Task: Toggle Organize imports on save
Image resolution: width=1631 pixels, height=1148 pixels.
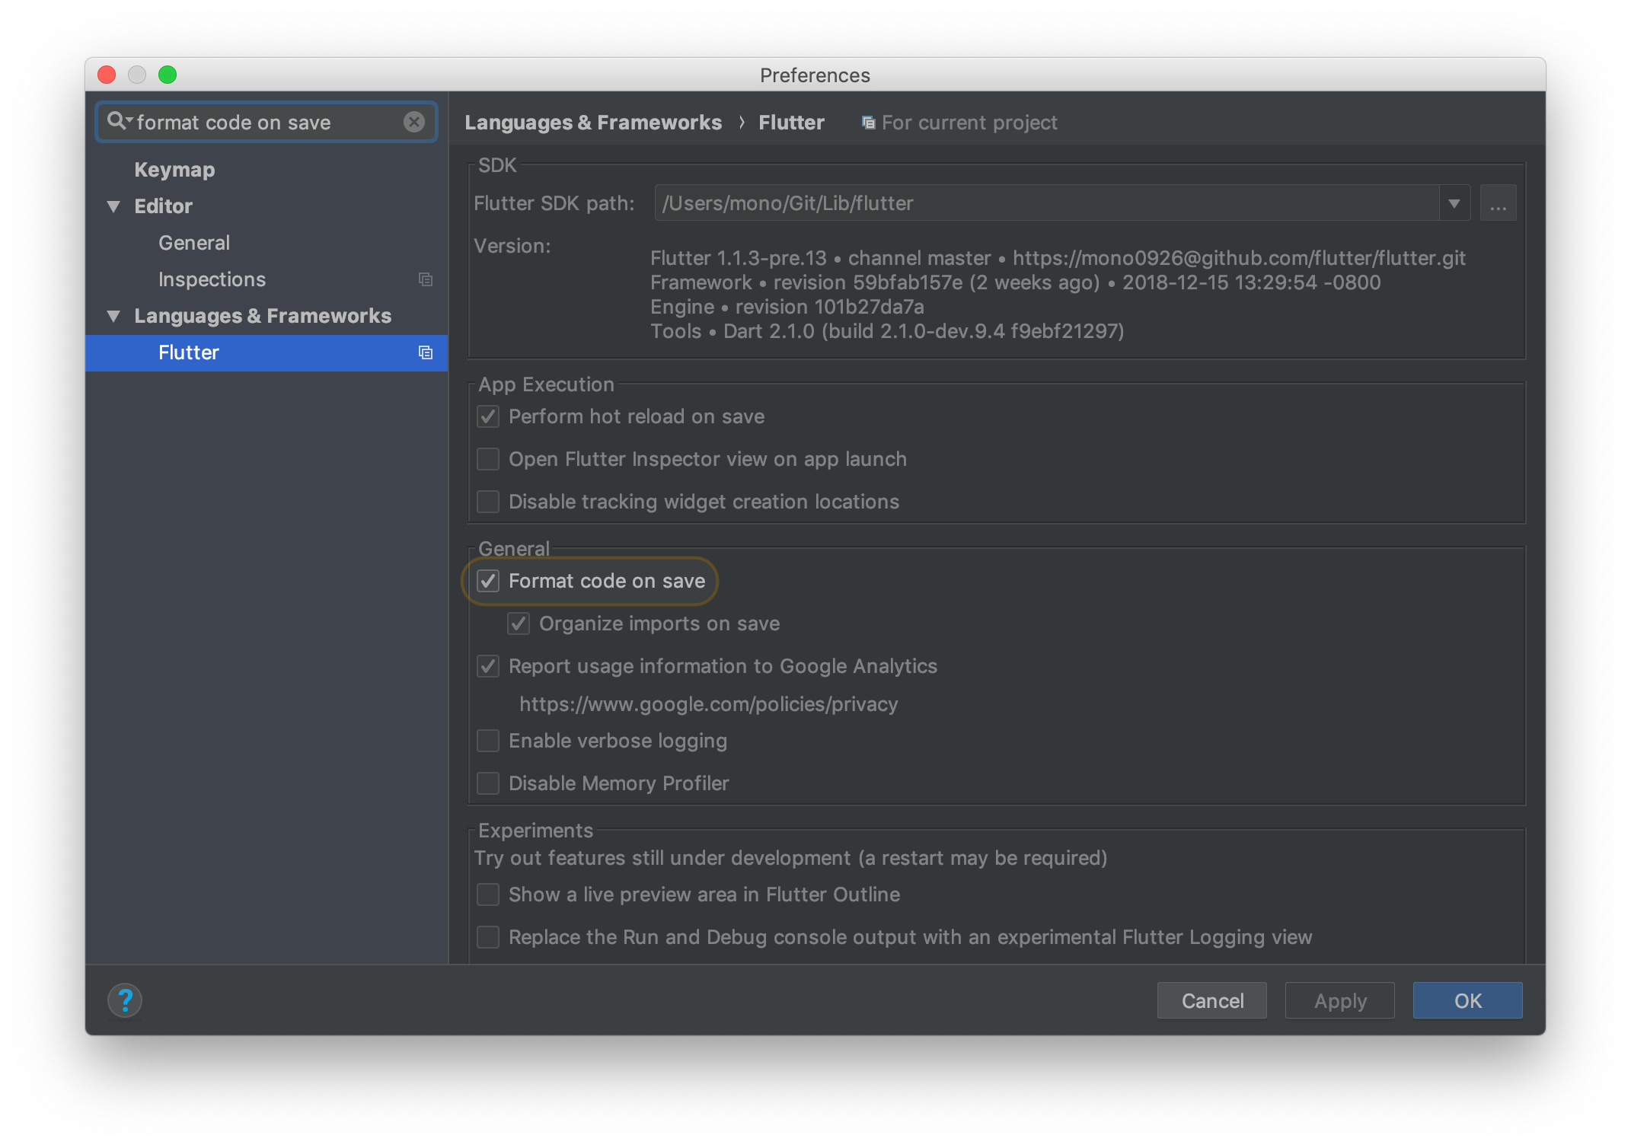Action: click(519, 623)
